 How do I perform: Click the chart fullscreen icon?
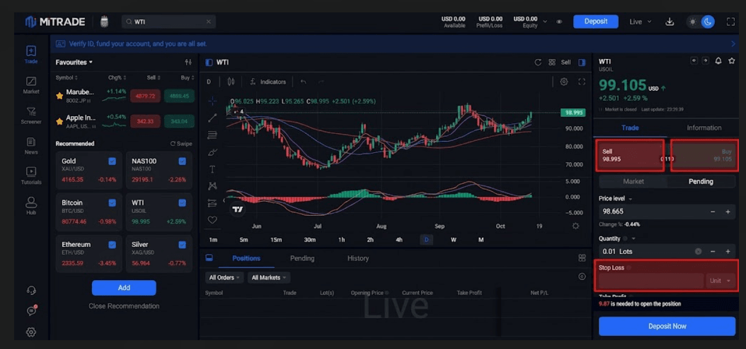[582, 82]
